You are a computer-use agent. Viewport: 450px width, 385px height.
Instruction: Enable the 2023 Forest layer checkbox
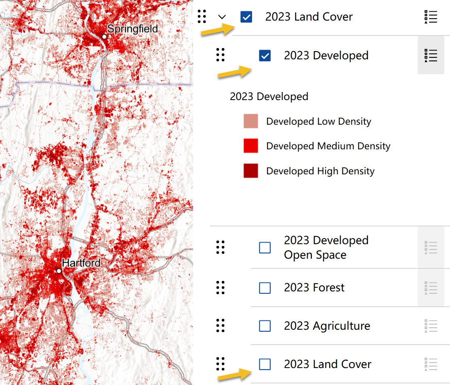pos(265,288)
